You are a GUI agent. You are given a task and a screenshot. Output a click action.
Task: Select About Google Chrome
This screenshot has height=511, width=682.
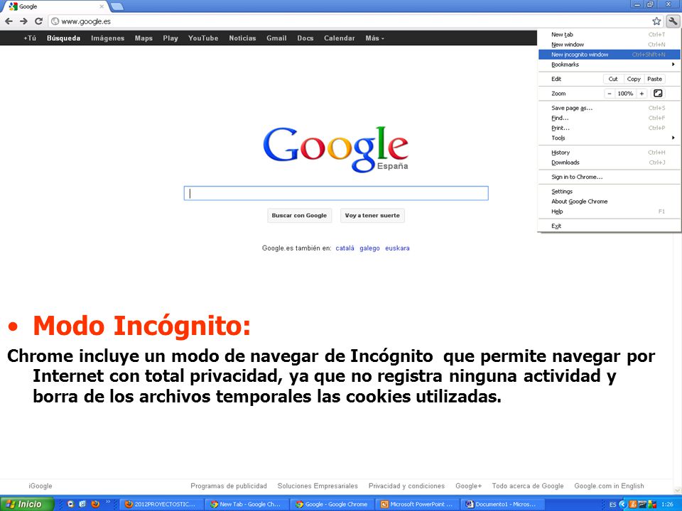tap(609, 201)
